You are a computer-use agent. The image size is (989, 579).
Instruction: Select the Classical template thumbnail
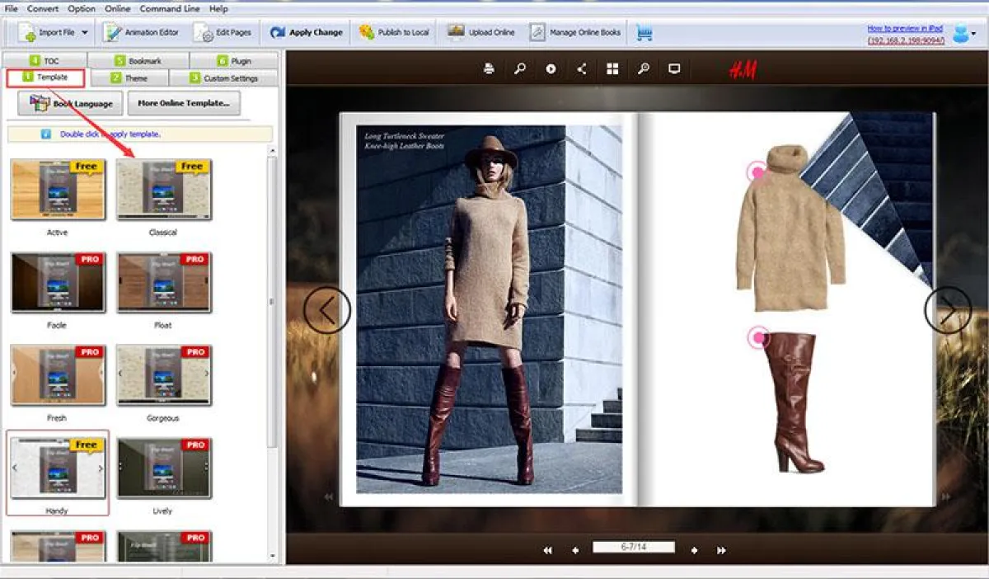164,190
